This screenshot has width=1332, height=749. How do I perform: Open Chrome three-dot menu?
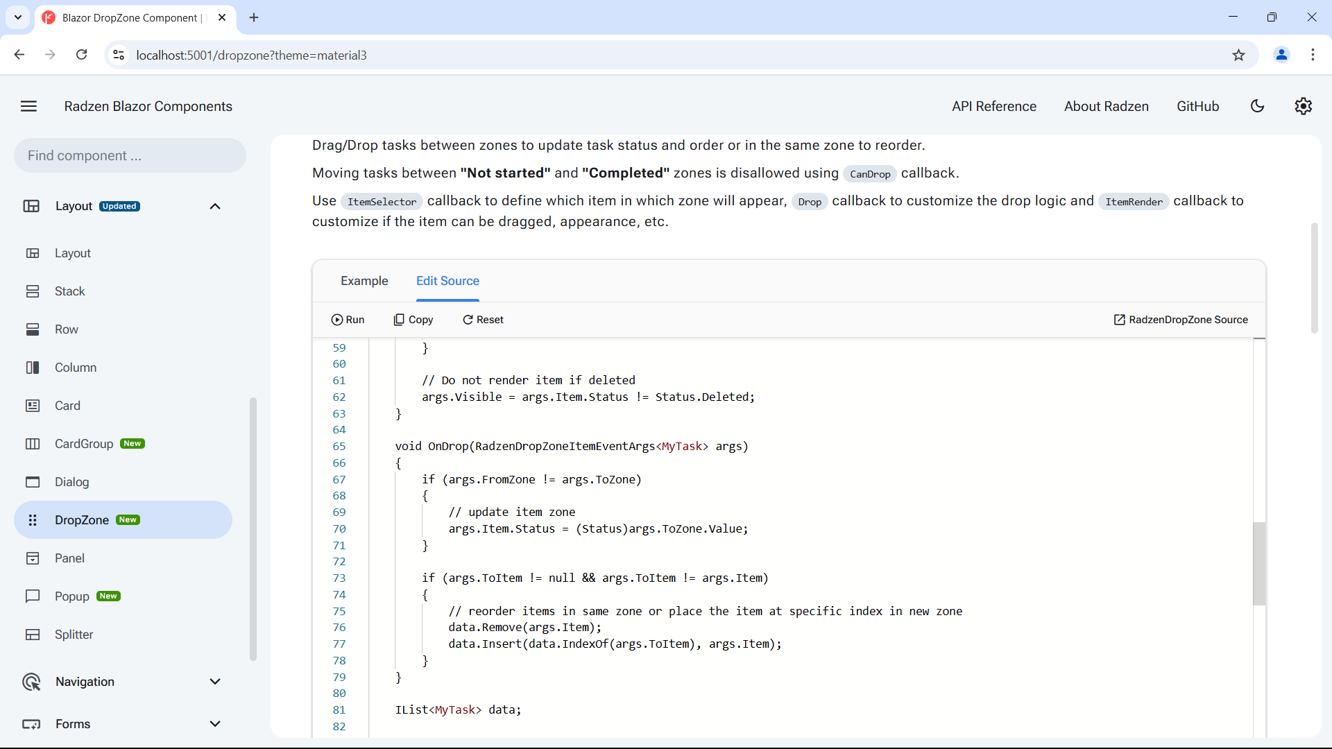[x=1313, y=55]
